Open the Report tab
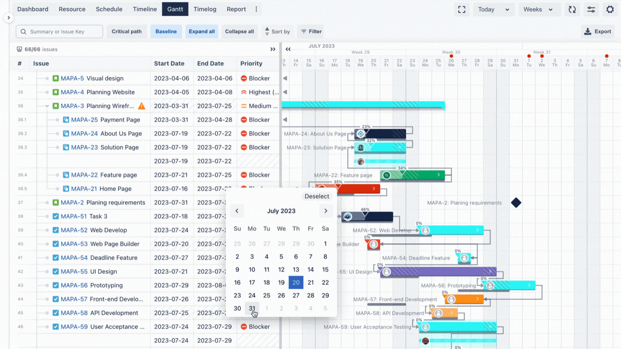The height and width of the screenshot is (349, 621). [x=236, y=9]
